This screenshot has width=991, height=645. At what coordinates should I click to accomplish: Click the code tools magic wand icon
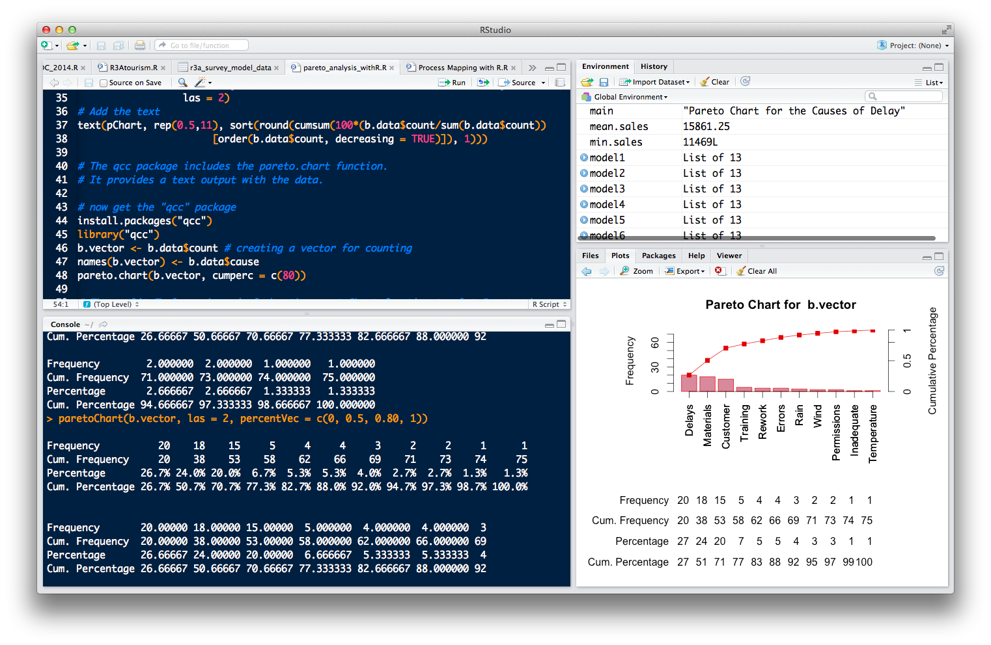pos(201,83)
